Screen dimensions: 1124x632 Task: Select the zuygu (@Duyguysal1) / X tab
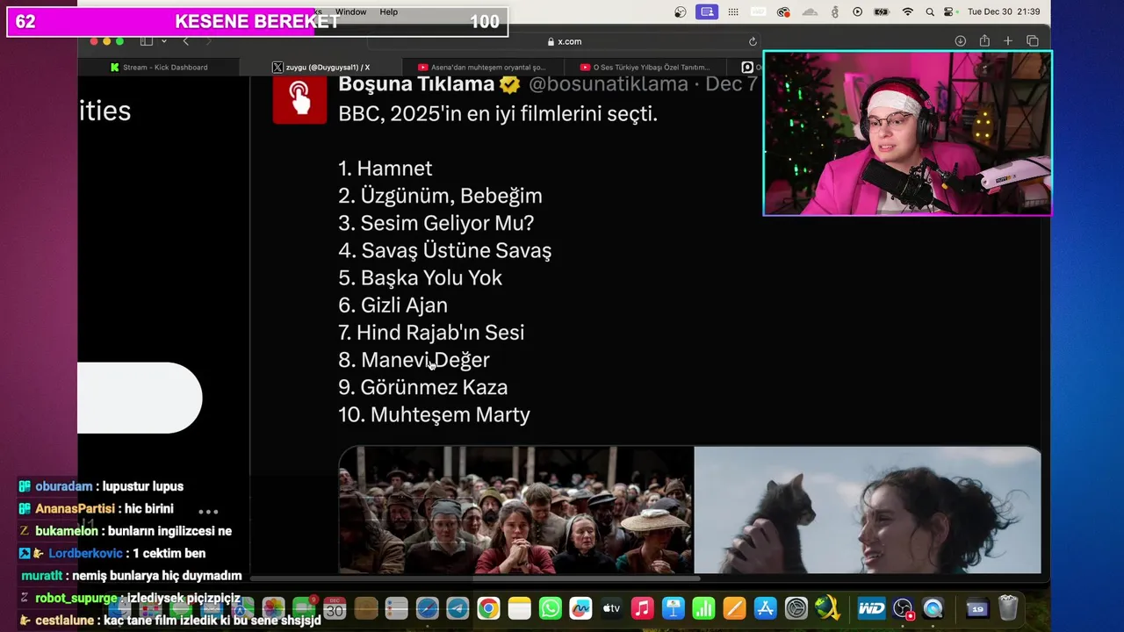click(x=321, y=67)
